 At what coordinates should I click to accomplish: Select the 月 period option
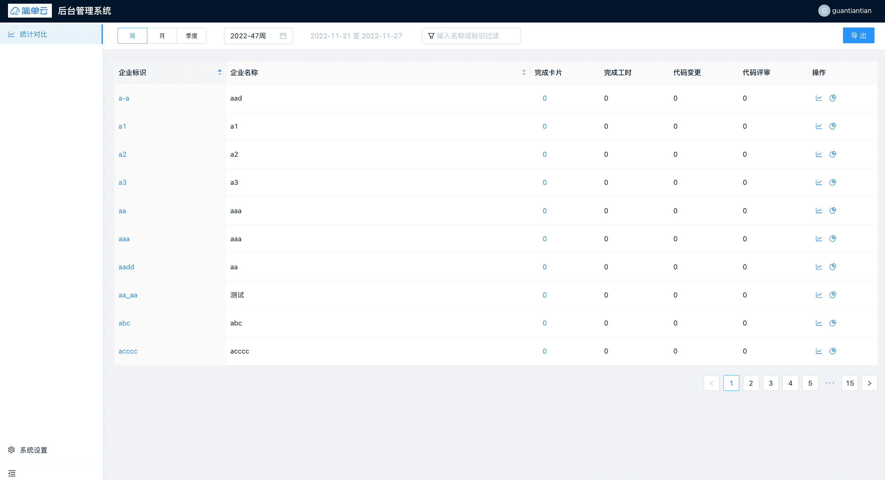coord(162,36)
